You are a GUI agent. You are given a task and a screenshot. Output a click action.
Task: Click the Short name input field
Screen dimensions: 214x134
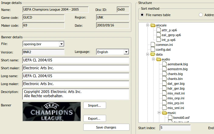(x=76, y=60)
